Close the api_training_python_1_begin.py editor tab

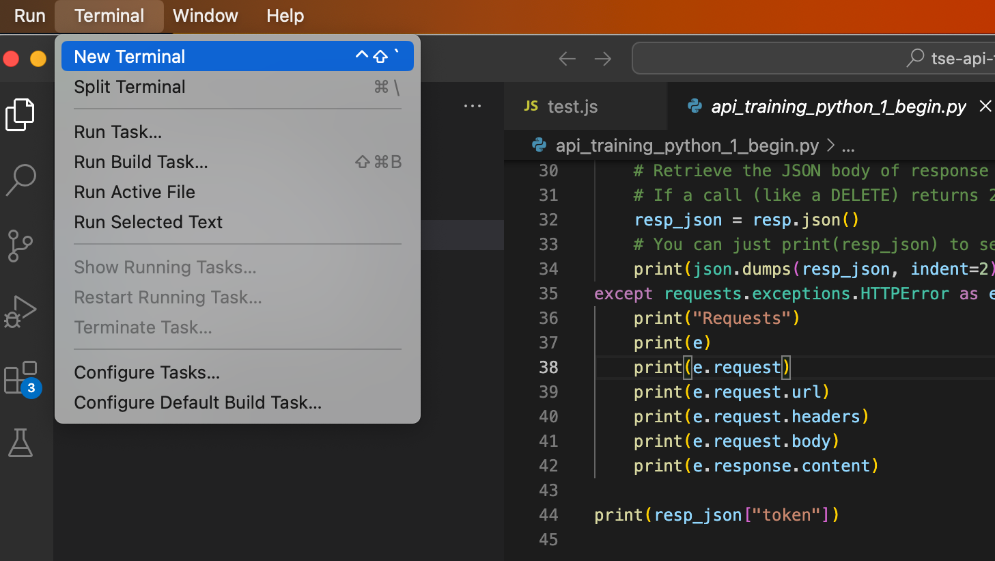click(985, 106)
